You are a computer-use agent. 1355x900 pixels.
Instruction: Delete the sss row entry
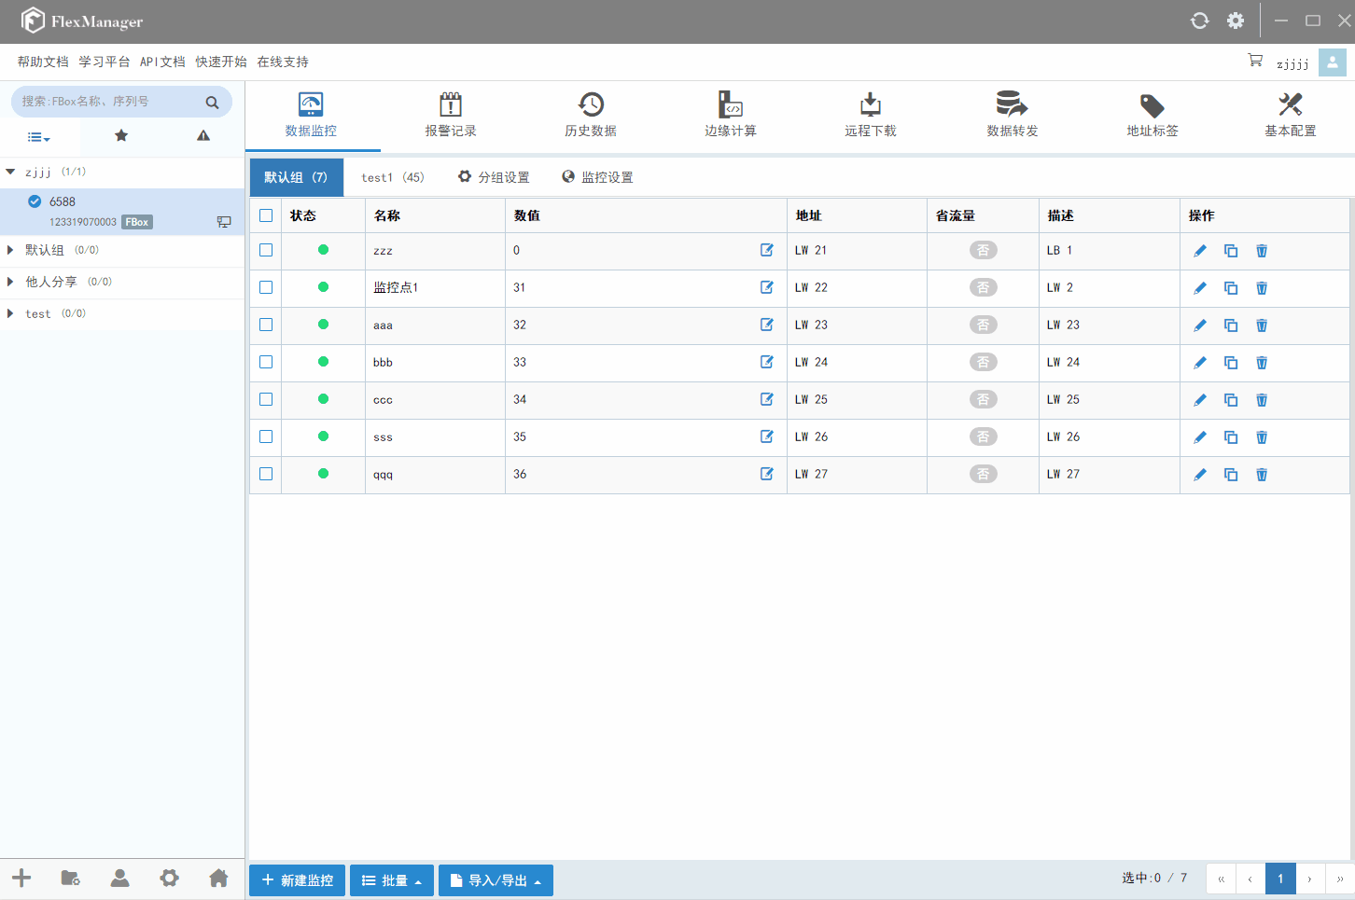pyautogui.click(x=1262, y=437)
